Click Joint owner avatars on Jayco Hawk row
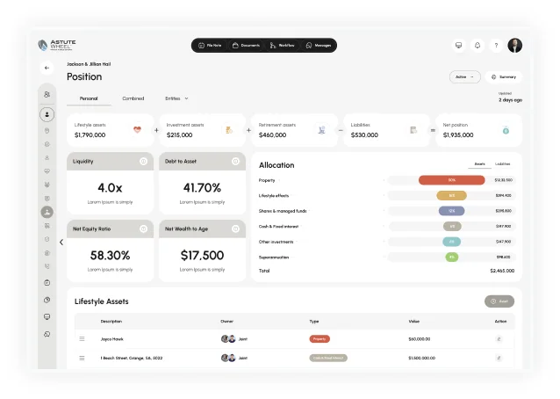 [x=228, y=338]
